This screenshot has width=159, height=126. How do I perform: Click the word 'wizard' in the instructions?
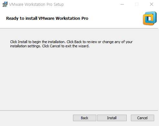click(x=84, y=46)
